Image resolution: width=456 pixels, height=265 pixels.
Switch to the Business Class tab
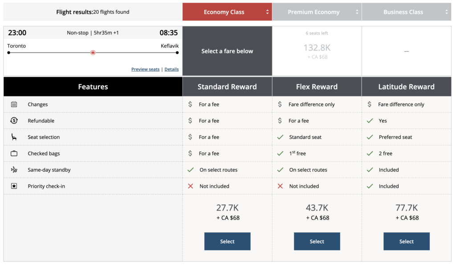point(403,12)
